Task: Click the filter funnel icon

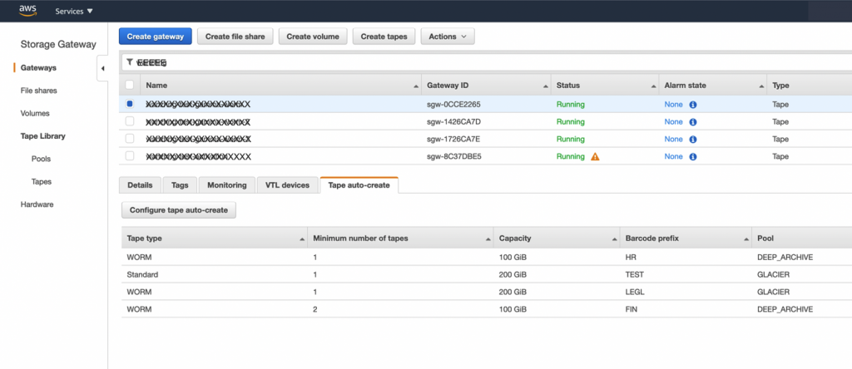Action: coord(129,61)
